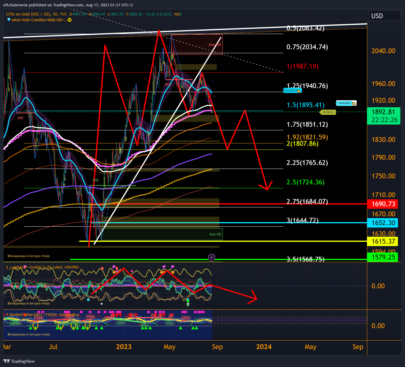Click the 0.5(2083.42) Fibonacci label
405x367 pixels.
[x=305, y=28]
